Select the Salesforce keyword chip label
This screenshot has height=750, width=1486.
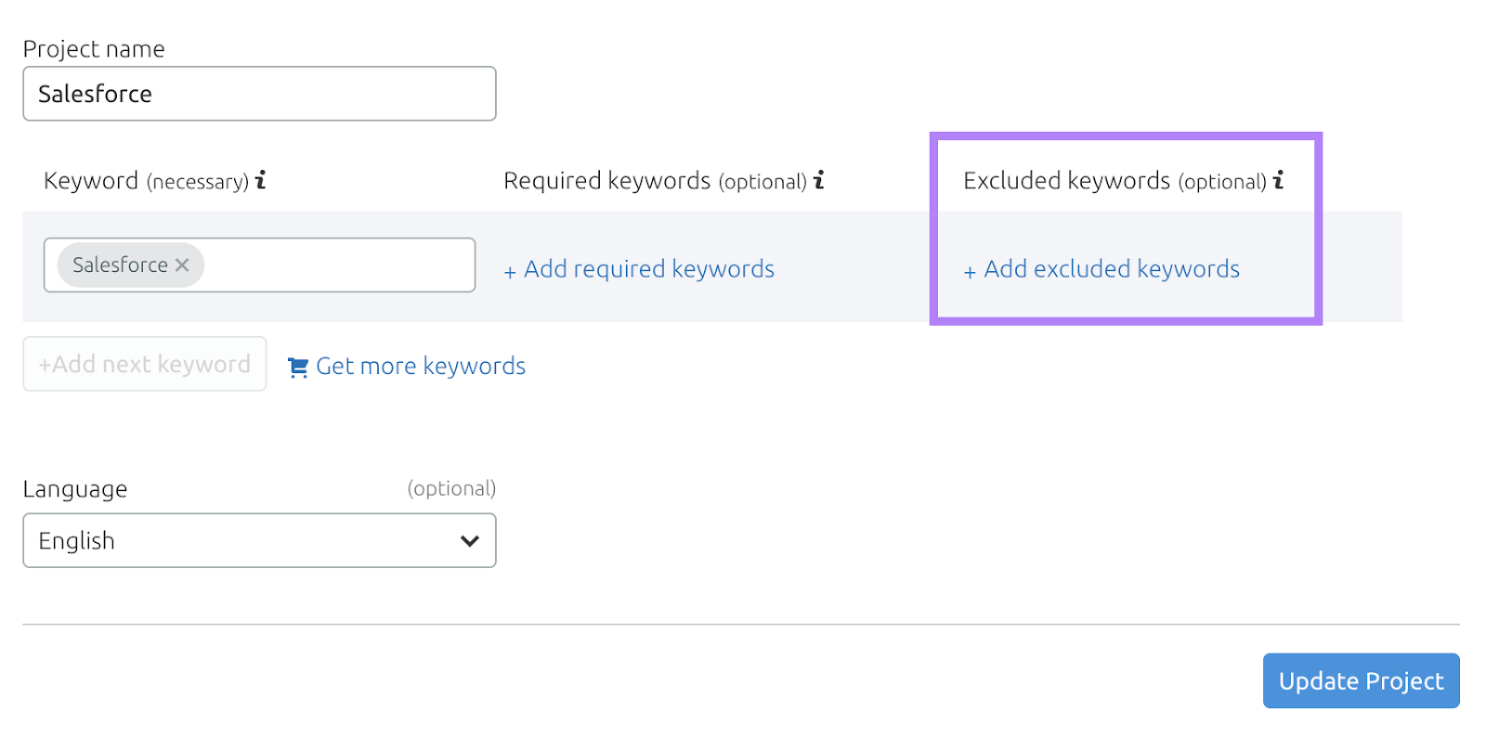tap(120, 265)
